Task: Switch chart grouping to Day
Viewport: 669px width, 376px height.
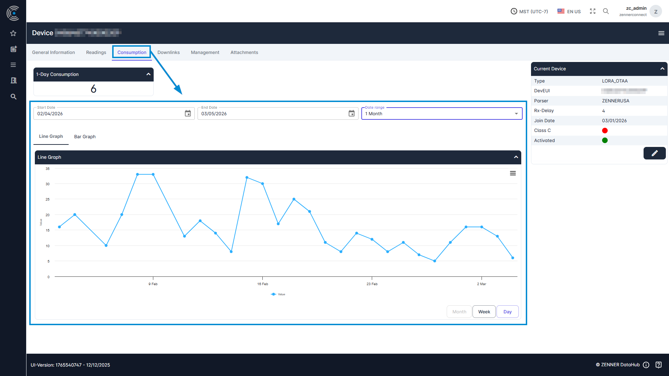Action: pyautogui.click(x=507, y=312)
